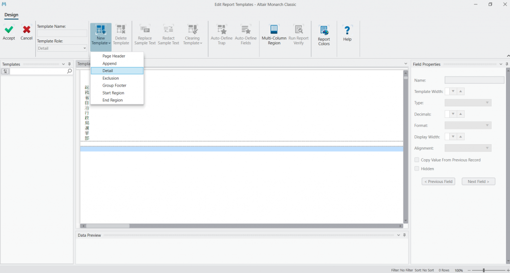Click Run Report Verify icon

[298, 29]
